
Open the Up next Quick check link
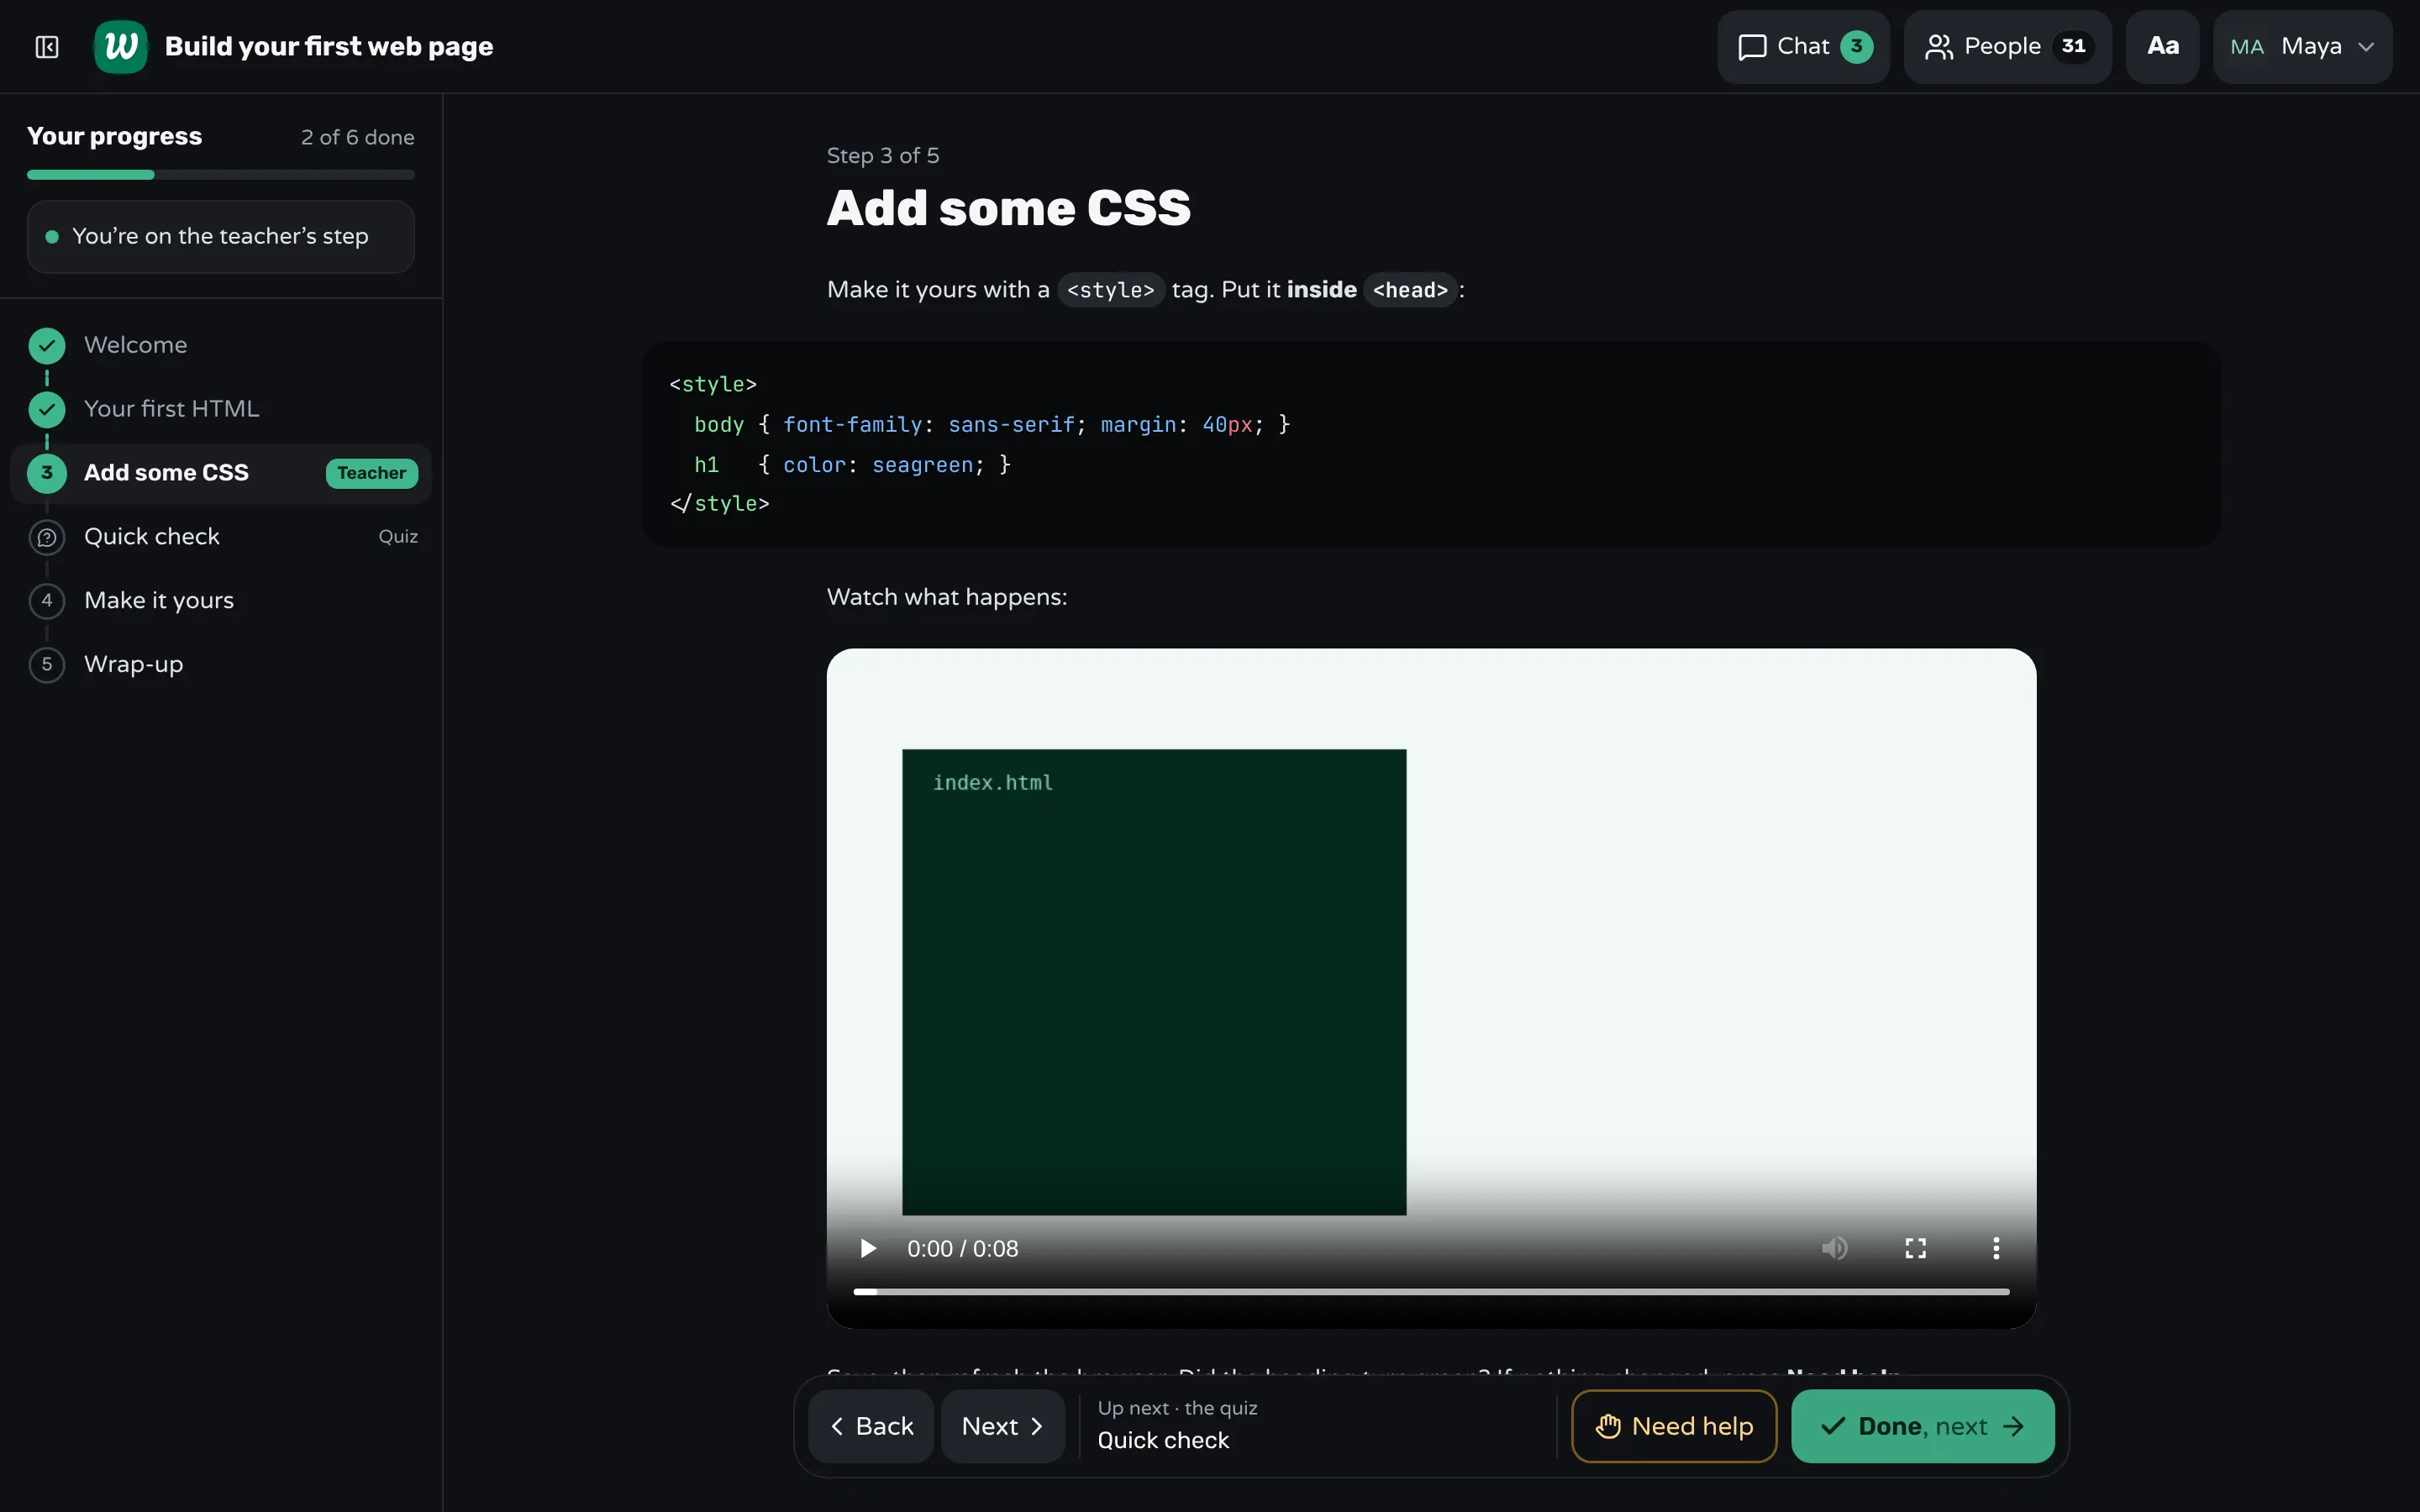[x=1177, y=1426]
